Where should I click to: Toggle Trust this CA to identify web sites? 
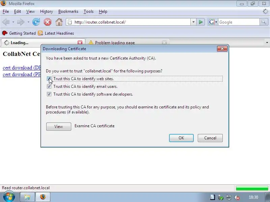click(x=49, y=79)
